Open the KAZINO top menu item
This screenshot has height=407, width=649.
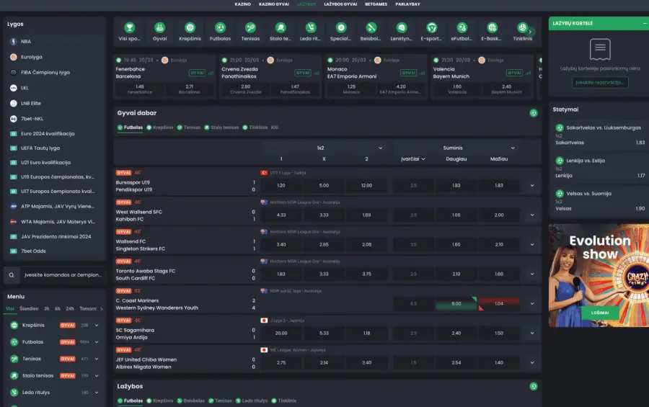click(x=242, y=4)
